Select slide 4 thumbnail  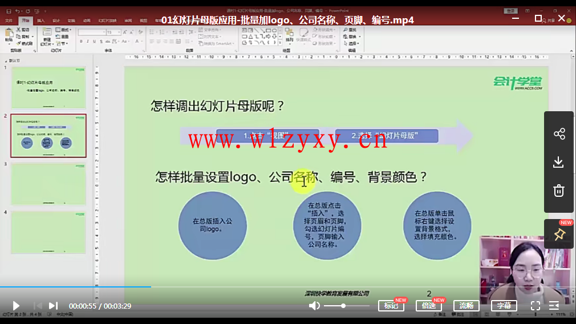point(48,232)
